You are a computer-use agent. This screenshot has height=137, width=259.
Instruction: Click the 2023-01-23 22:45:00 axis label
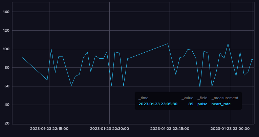(170, 129)
